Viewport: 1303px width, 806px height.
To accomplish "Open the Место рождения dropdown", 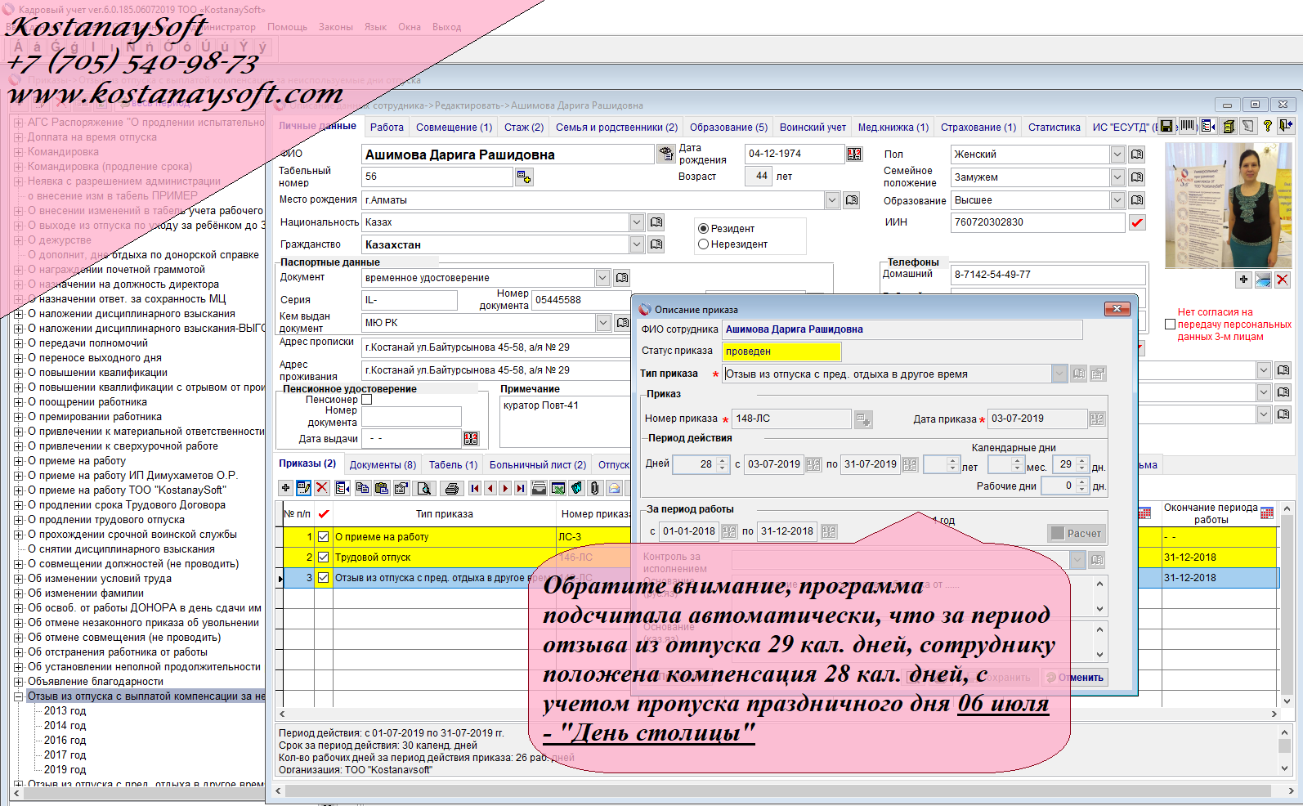I will coord(832,199).
